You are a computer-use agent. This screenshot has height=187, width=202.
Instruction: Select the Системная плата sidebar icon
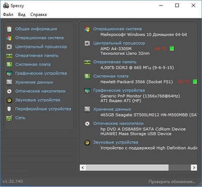(9, 65)
